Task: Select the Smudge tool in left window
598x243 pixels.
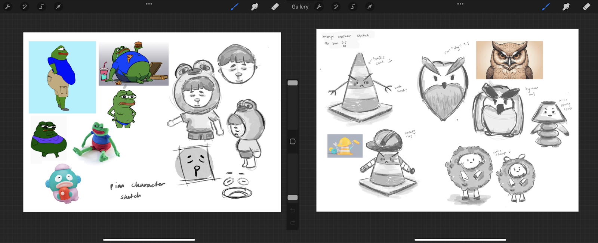Action: 255,7
